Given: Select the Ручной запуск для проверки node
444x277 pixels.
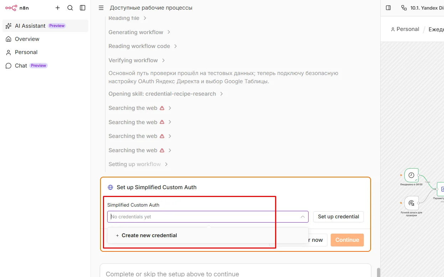Looking at the screenshot, I should [411, 203].
